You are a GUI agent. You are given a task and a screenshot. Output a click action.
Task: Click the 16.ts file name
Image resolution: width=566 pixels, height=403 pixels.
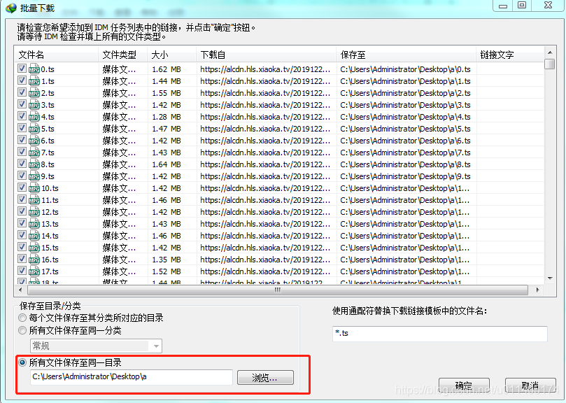[50, 260]
